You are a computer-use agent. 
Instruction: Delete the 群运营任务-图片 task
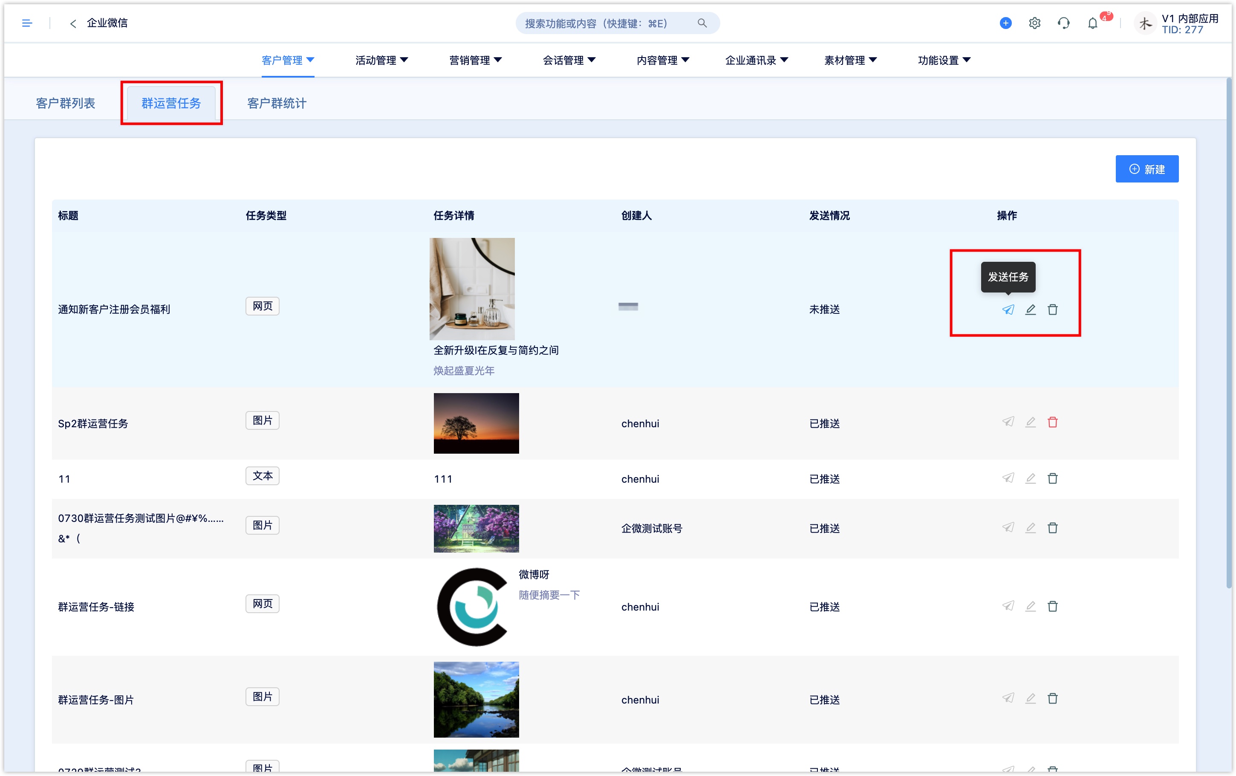[x=1052, y=698]
